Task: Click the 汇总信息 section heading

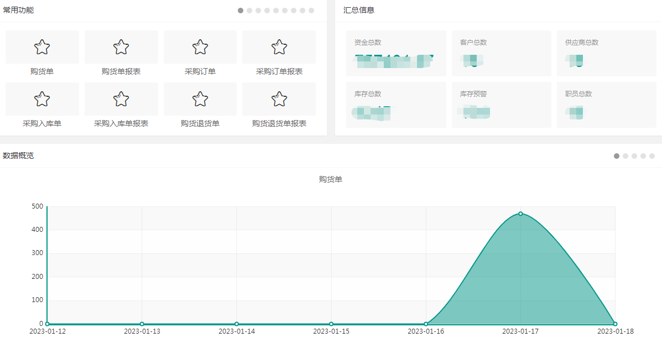Action: click(x=359, y=10)
